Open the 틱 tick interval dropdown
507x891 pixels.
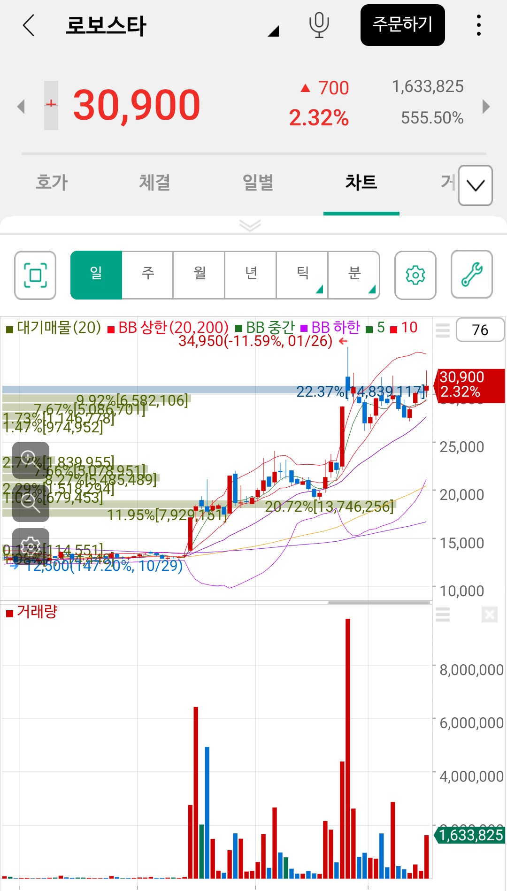303,275
